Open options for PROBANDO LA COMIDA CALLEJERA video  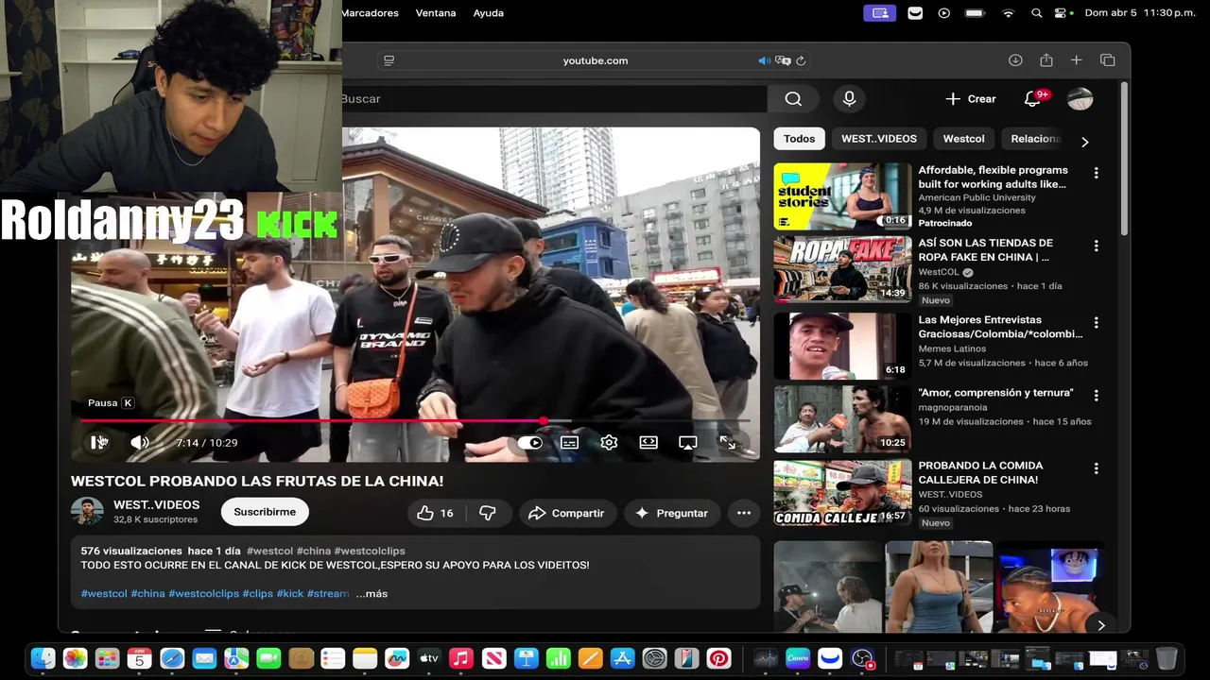click(1096, 468)
